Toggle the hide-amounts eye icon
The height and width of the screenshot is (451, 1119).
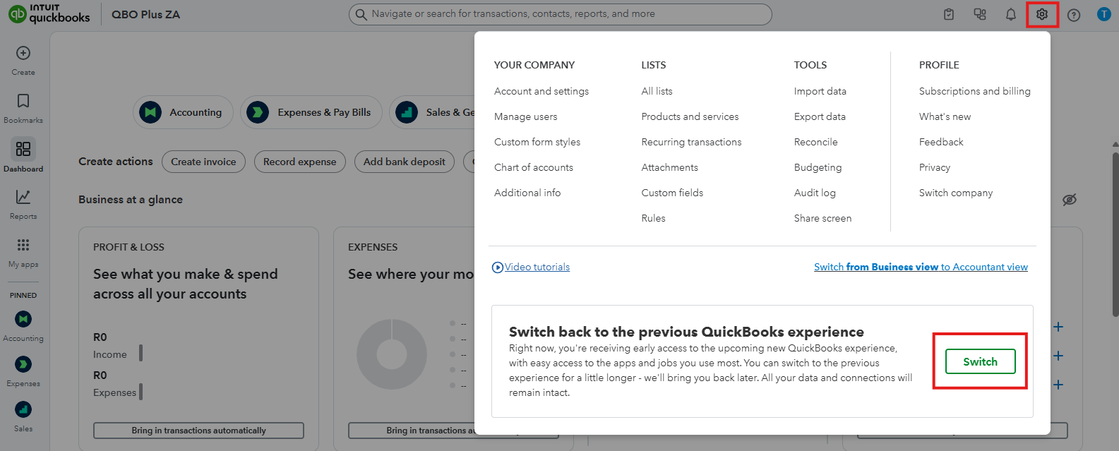(x=1070, y=200)
